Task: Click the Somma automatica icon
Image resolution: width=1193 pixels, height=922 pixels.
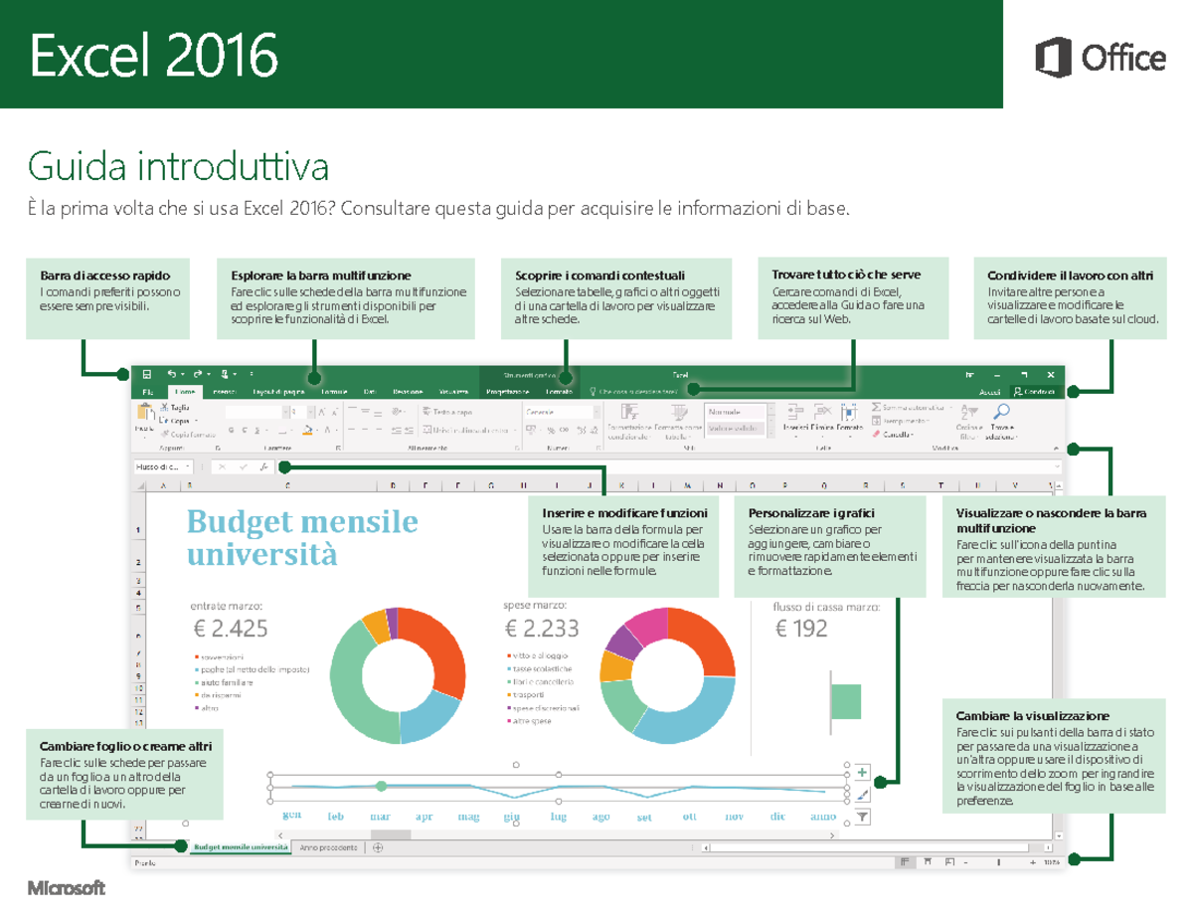Action: pyautogui.click(x=876, y=407)
